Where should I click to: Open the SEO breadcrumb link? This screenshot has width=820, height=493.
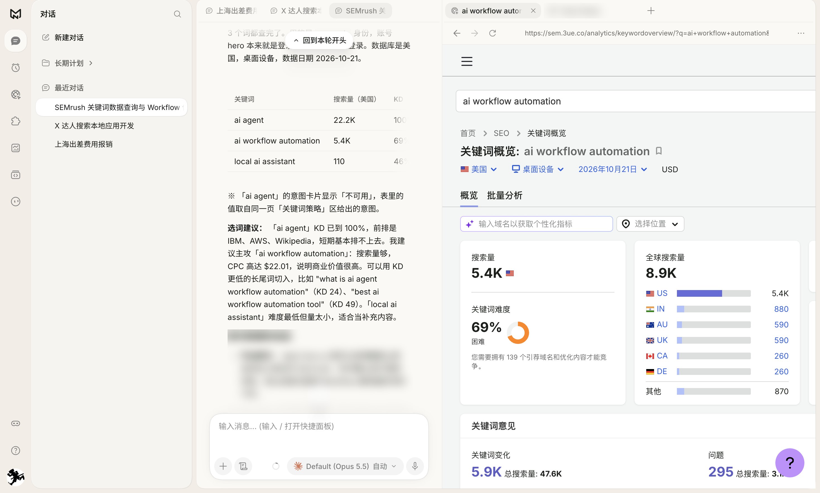501,133
